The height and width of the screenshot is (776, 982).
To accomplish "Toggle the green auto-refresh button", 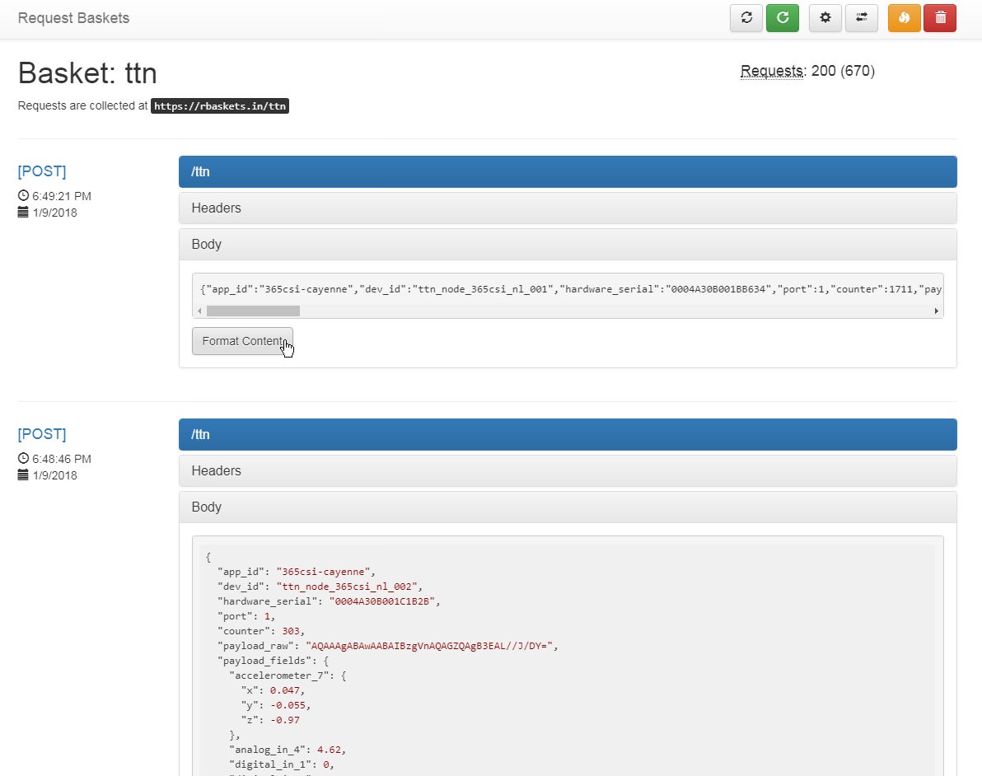I will click(782, 18).
